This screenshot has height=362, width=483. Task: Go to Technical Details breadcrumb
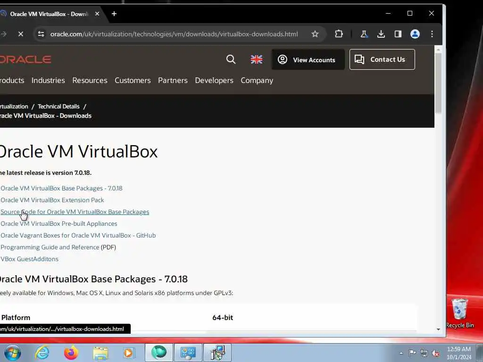58,107
